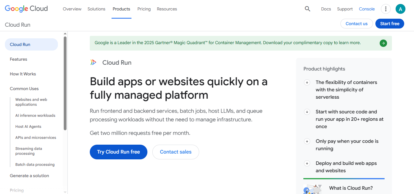The image size is (414, 194).
Task: Open the Overview menu
Action: [x=72, y=9]
